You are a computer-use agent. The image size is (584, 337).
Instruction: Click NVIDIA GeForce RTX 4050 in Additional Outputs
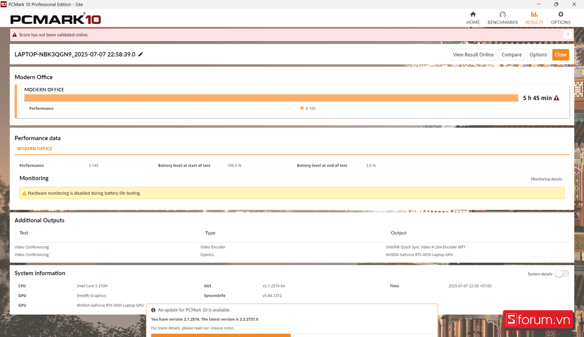point(420,254)
